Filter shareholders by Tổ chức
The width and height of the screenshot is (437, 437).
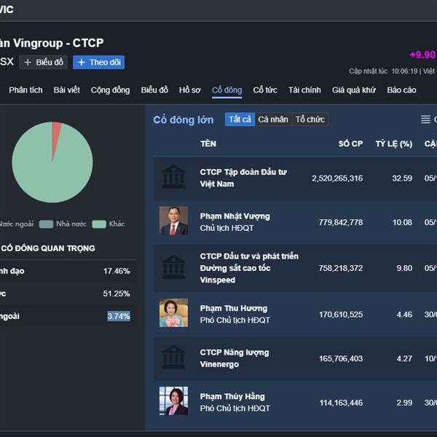[310, 119]
